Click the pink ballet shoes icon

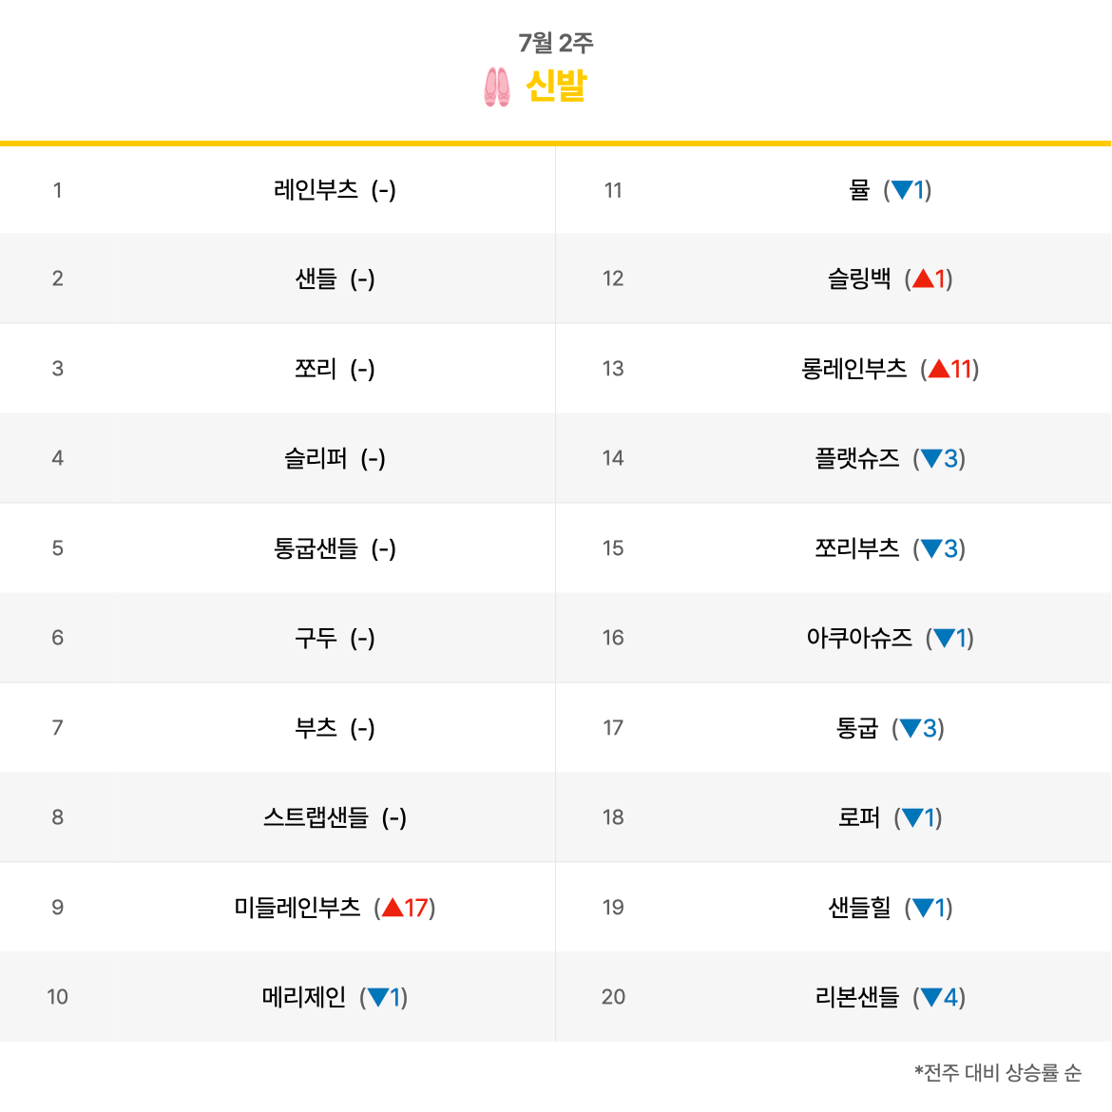496,86
